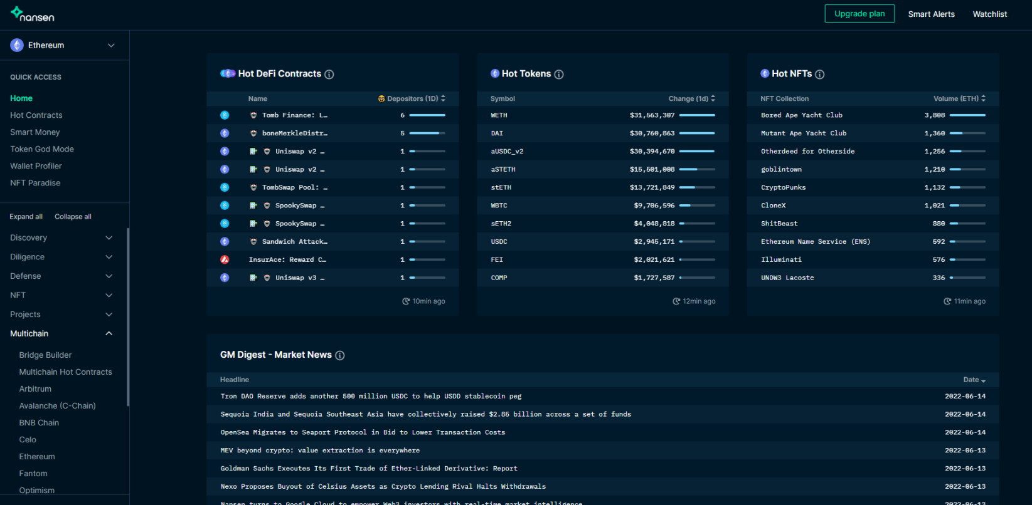Open the Ethereum chain selector dropdown

(63, 45)
